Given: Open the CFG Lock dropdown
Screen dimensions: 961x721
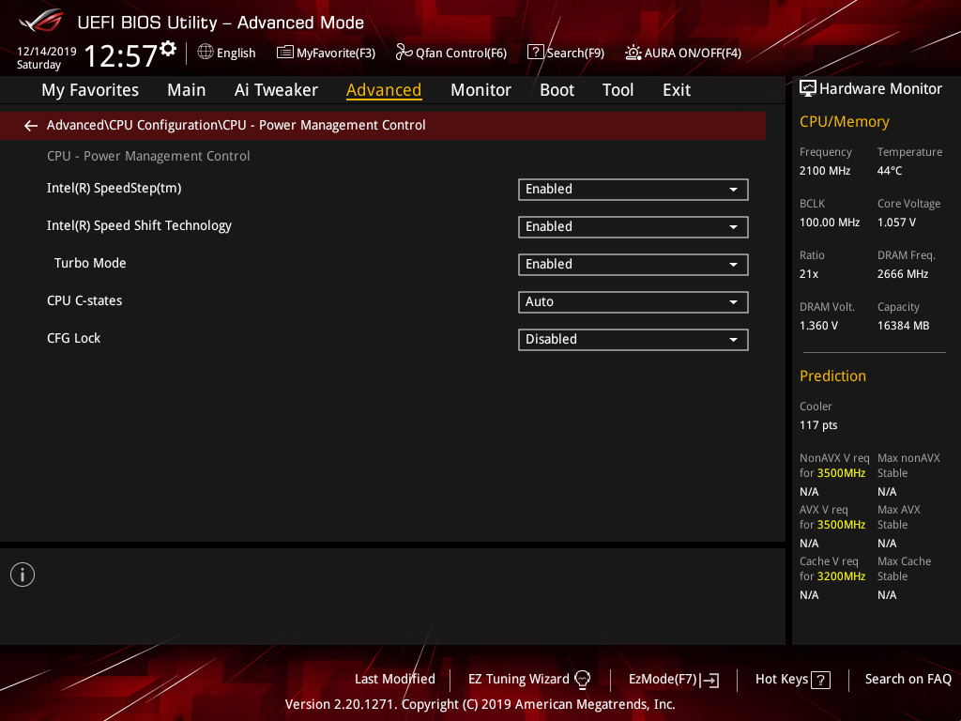Looking at the screenshot, I should pos(633,339).
